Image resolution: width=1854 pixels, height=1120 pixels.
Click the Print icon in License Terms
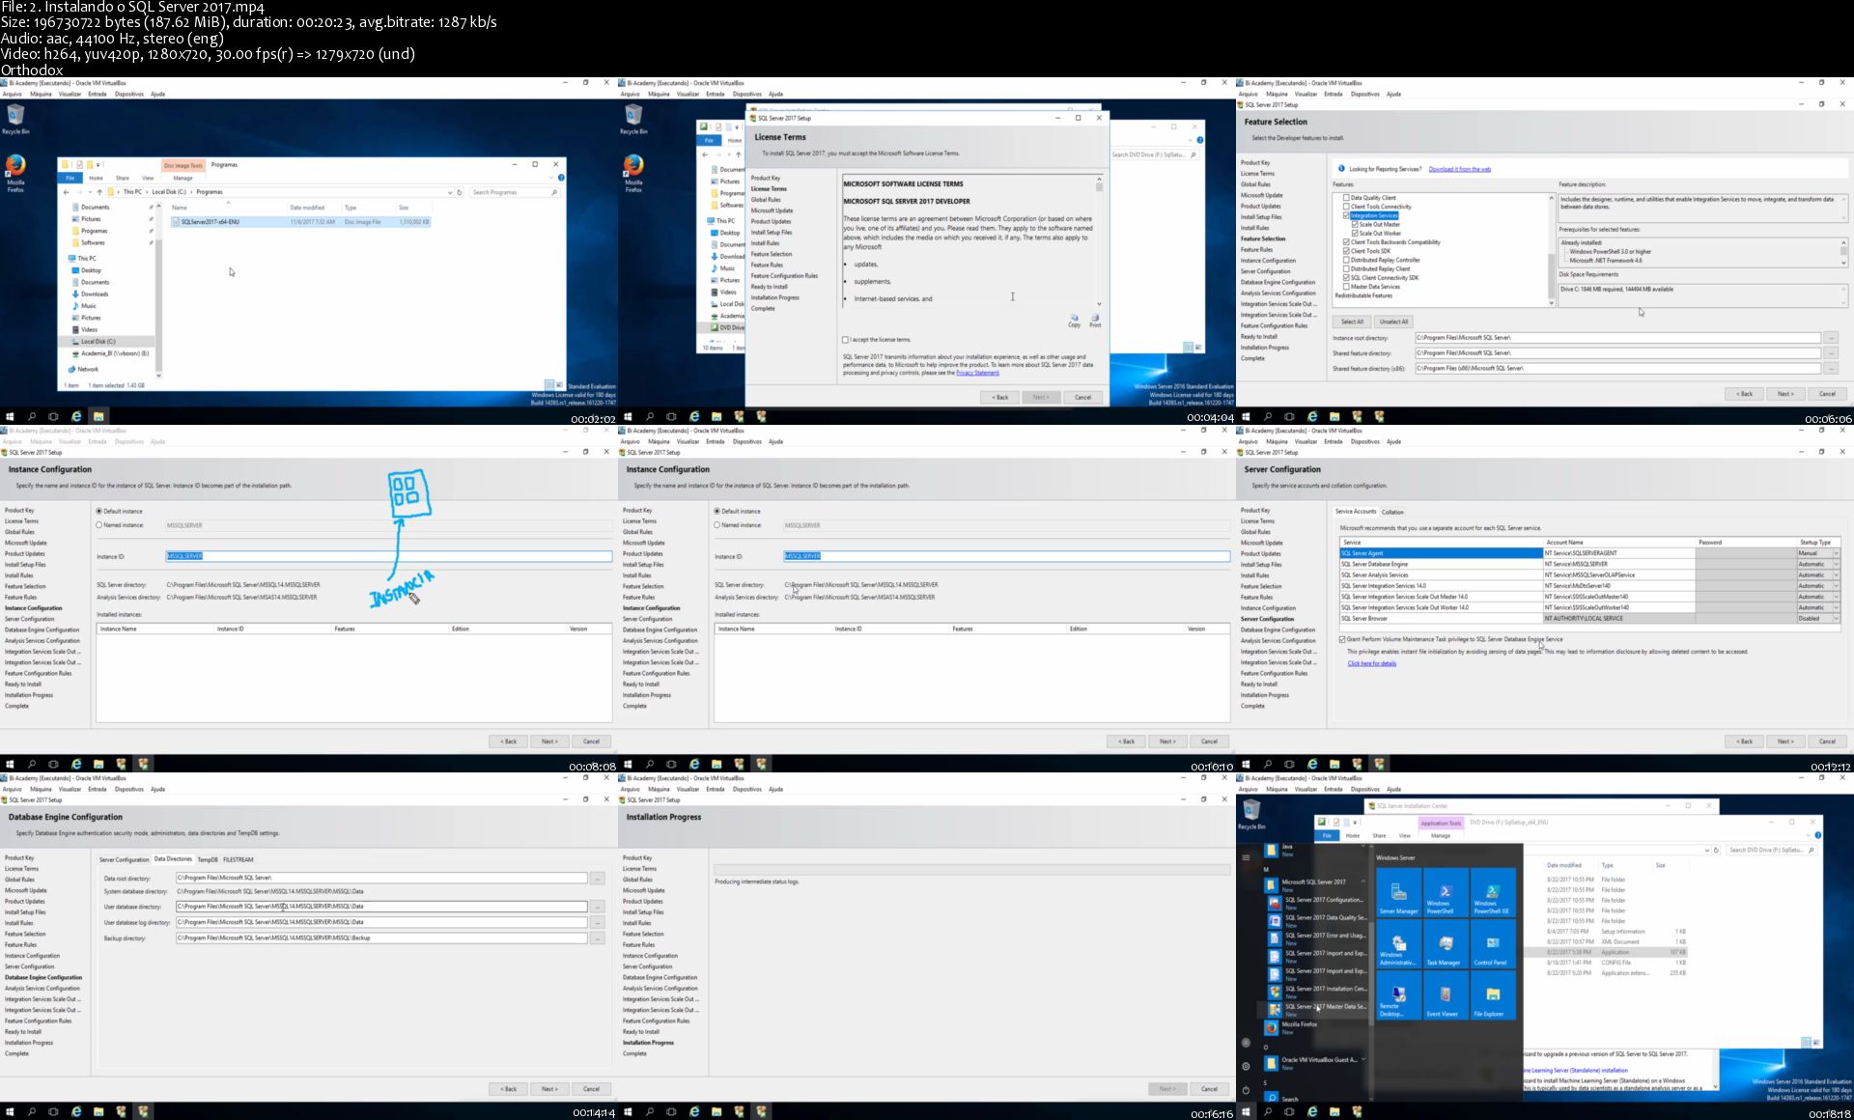coord(1095,320)
